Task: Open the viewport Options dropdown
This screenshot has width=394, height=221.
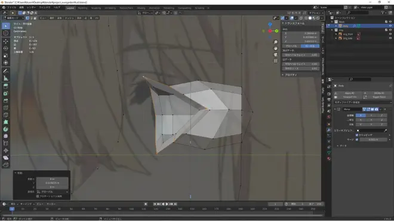Action: pos(316,13)
